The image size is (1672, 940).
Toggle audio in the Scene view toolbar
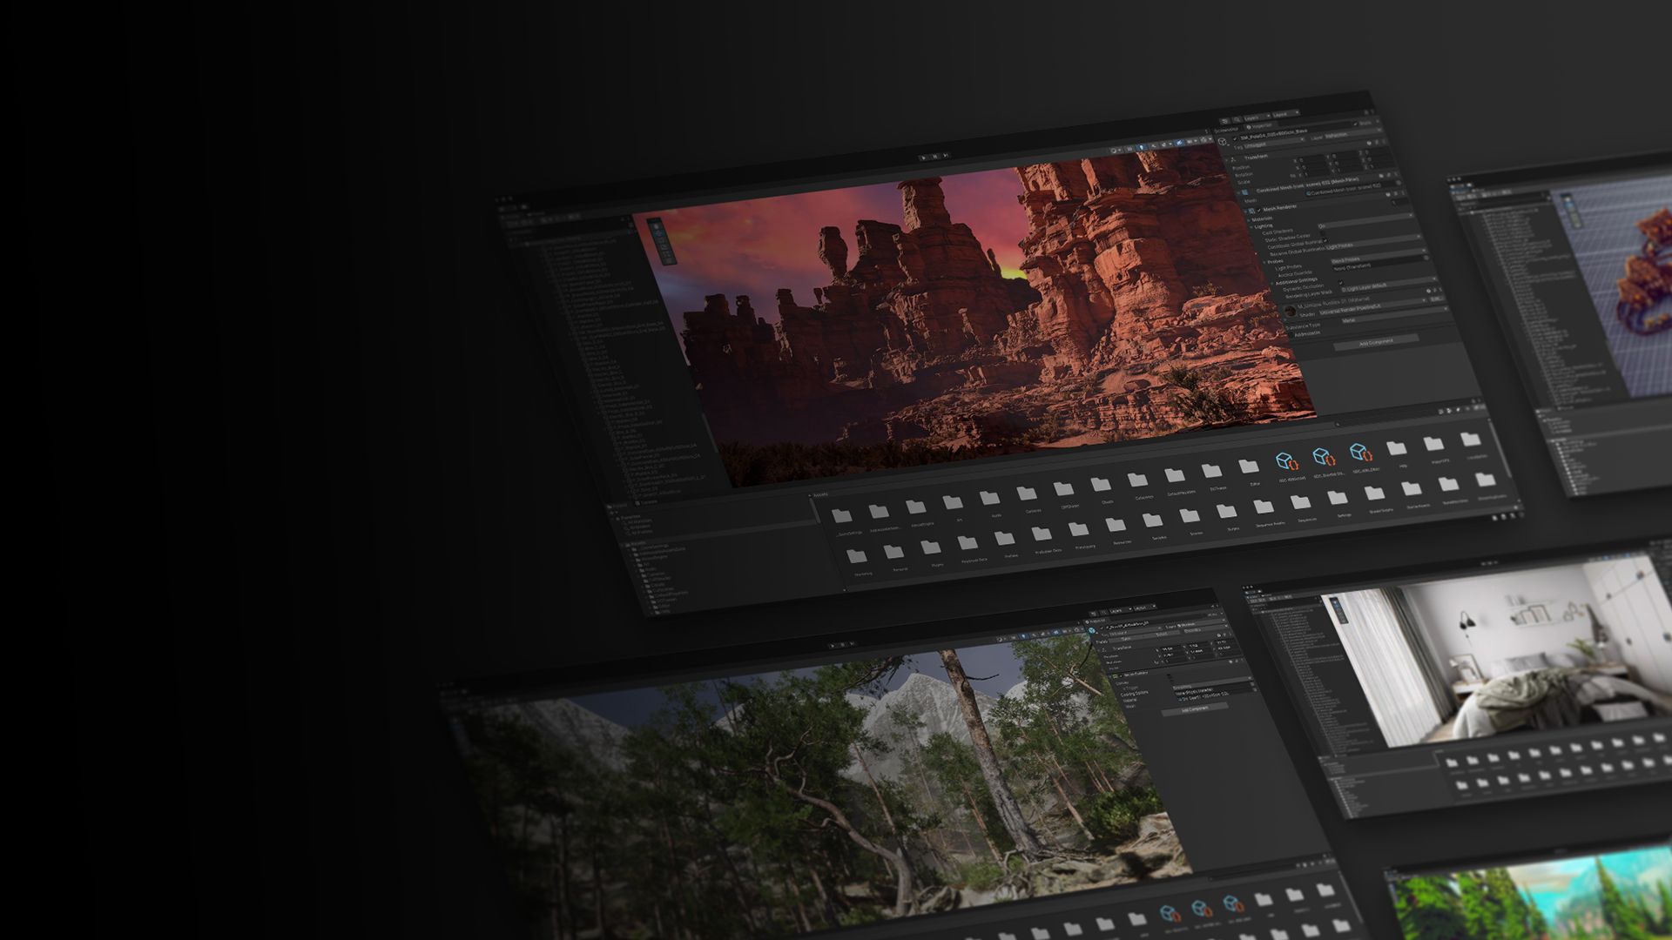[x=1154, y=147]
